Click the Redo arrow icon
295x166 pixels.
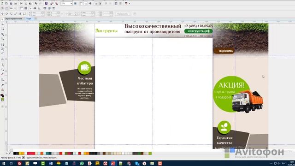point(40,3)
